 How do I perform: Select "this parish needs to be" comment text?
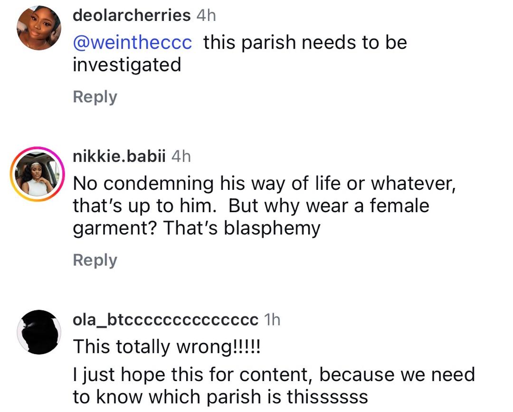pos(305,42)
